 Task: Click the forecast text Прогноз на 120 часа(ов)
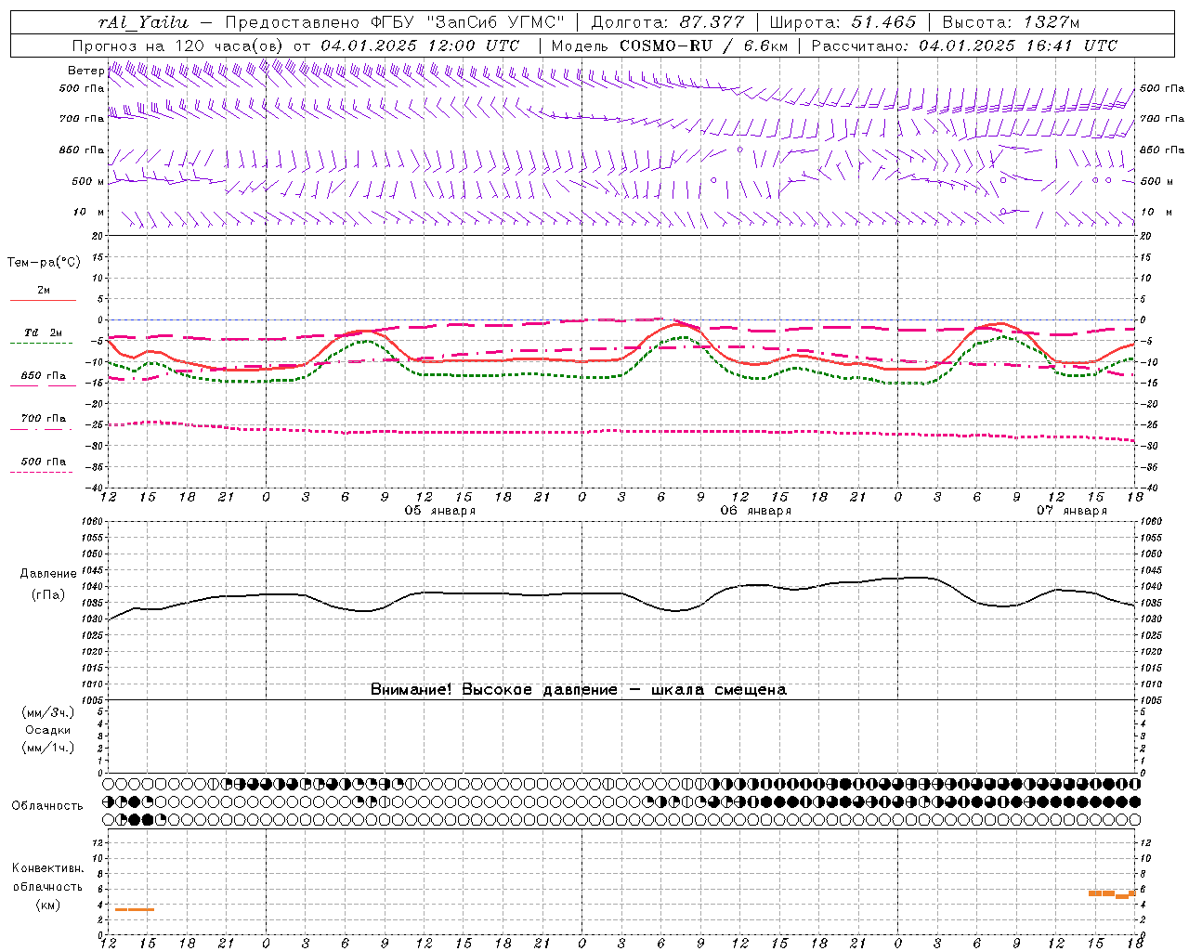tap(178, 46)
